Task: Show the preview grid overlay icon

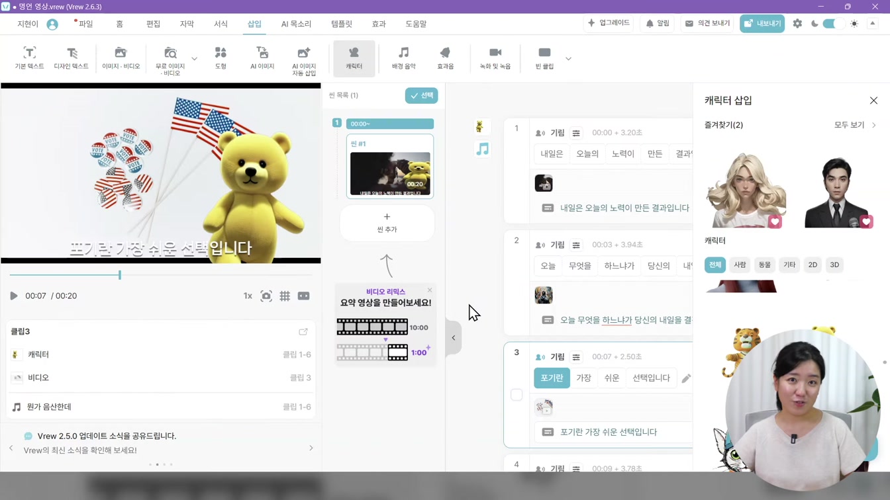Action: coord(285,296)
